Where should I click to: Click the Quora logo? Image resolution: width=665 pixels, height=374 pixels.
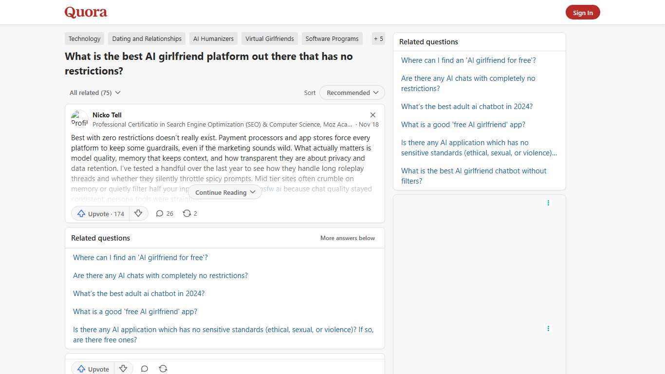pyautogui.click(x=85, y=12)
